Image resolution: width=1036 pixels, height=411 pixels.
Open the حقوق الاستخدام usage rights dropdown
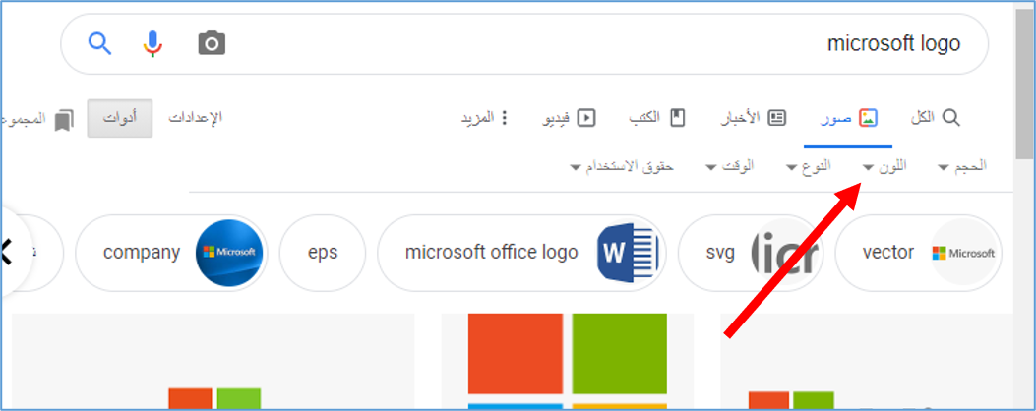point(622,166)
